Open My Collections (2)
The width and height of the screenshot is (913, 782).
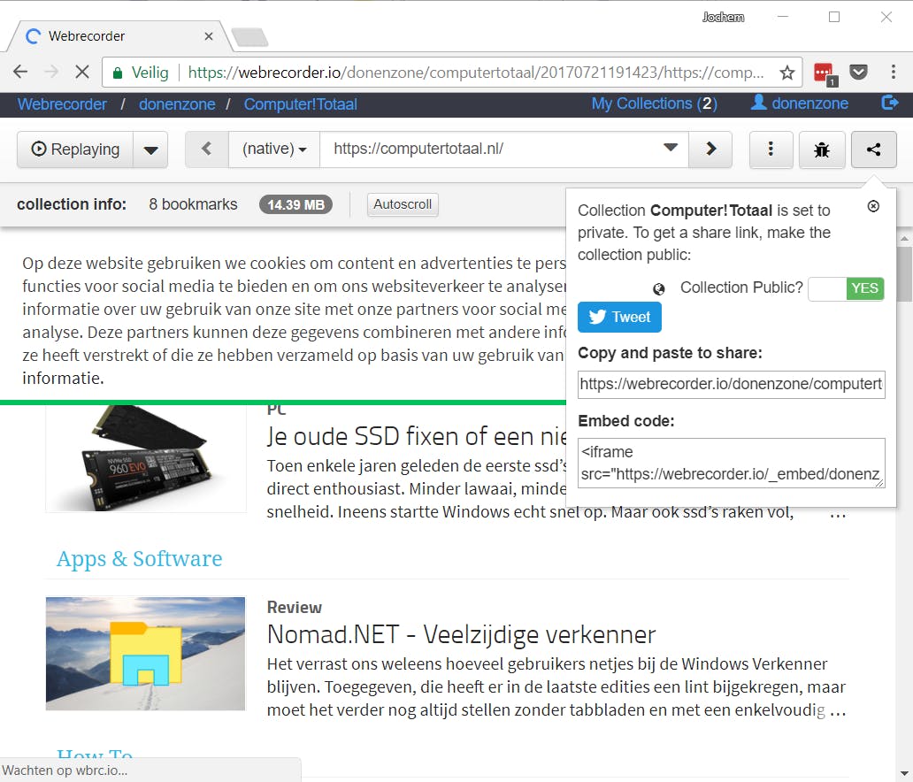coord(655,103)
